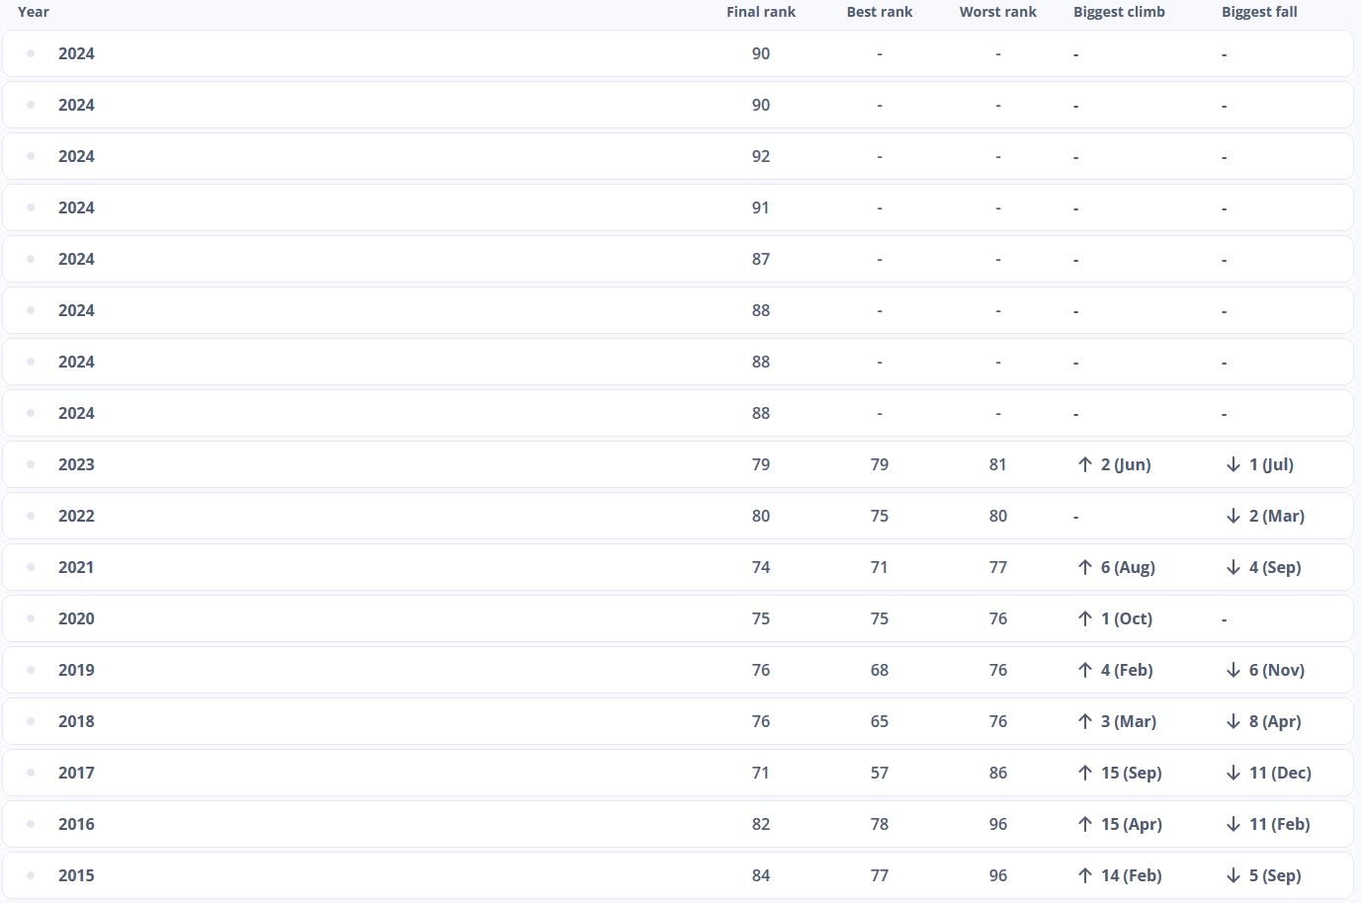Click the down arrow beside 11 (Feb)
1361x903 pixels.
click(x=1233, y=824)
